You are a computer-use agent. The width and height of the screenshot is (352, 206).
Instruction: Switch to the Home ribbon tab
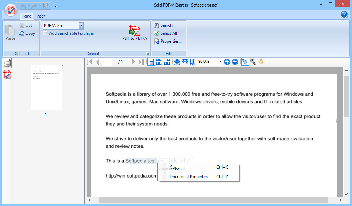click(x=26, y=16)
